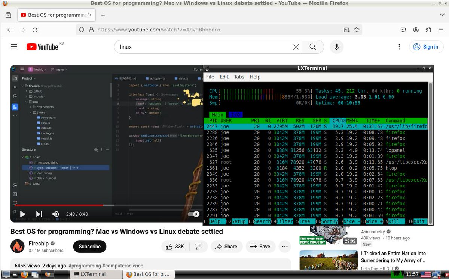Save the video to a playlist
The width and height of the screenshot is (449, 279).
pyautogui.click(x=260, y=247)
